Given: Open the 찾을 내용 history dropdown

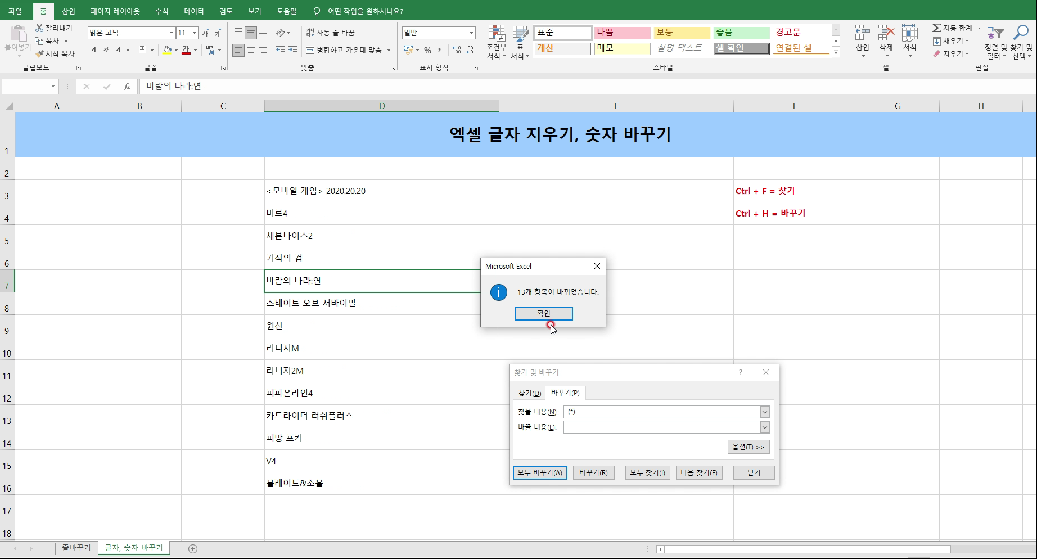Looking at the screenshot, I should click(765, 412).
